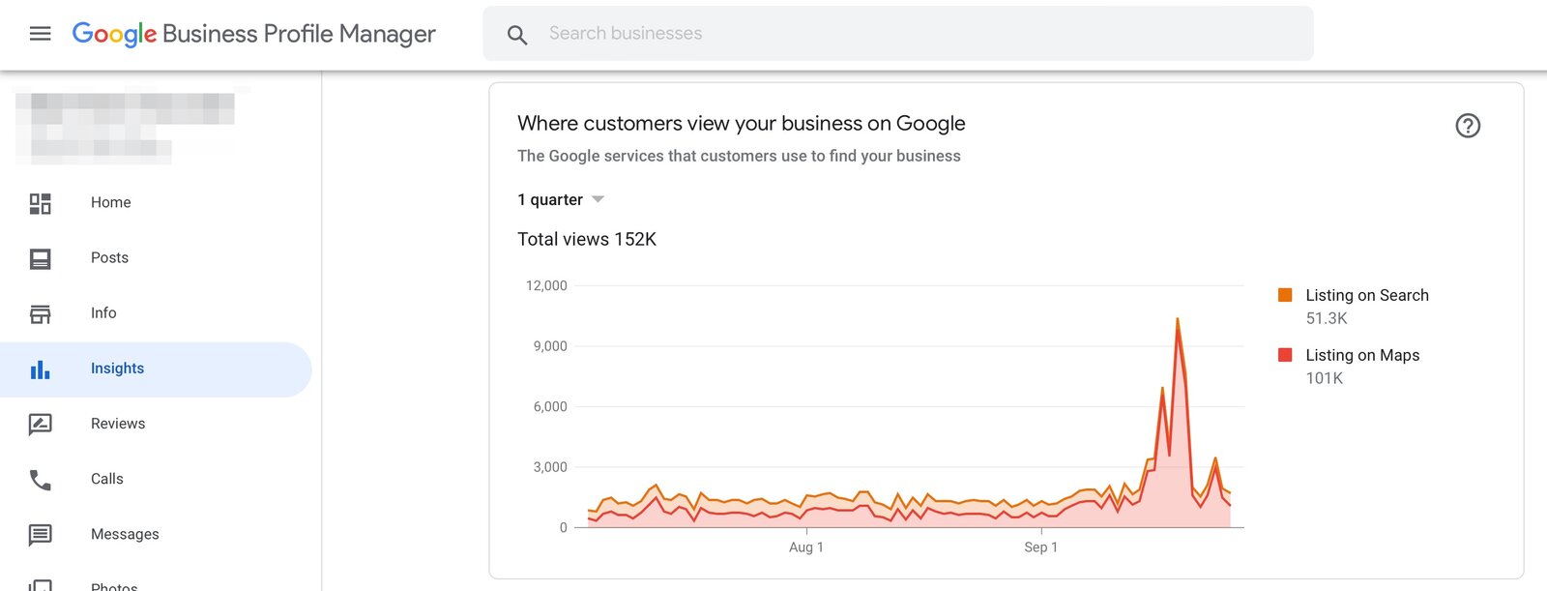Open the help question mark icon
Image resolution: width=1547 pixels, height=591 pixels.
pos(1468,126)
